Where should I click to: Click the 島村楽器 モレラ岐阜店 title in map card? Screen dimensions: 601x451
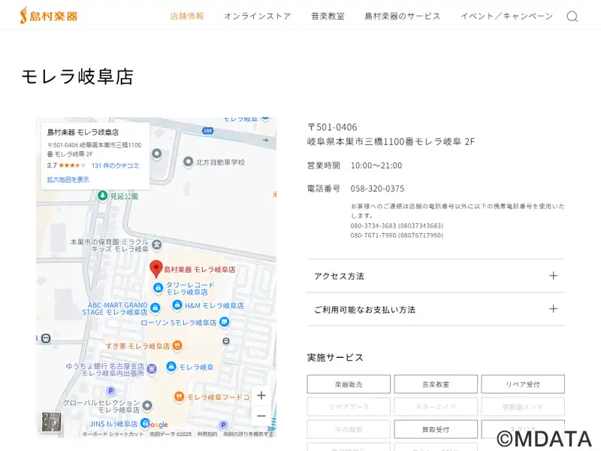83,132
